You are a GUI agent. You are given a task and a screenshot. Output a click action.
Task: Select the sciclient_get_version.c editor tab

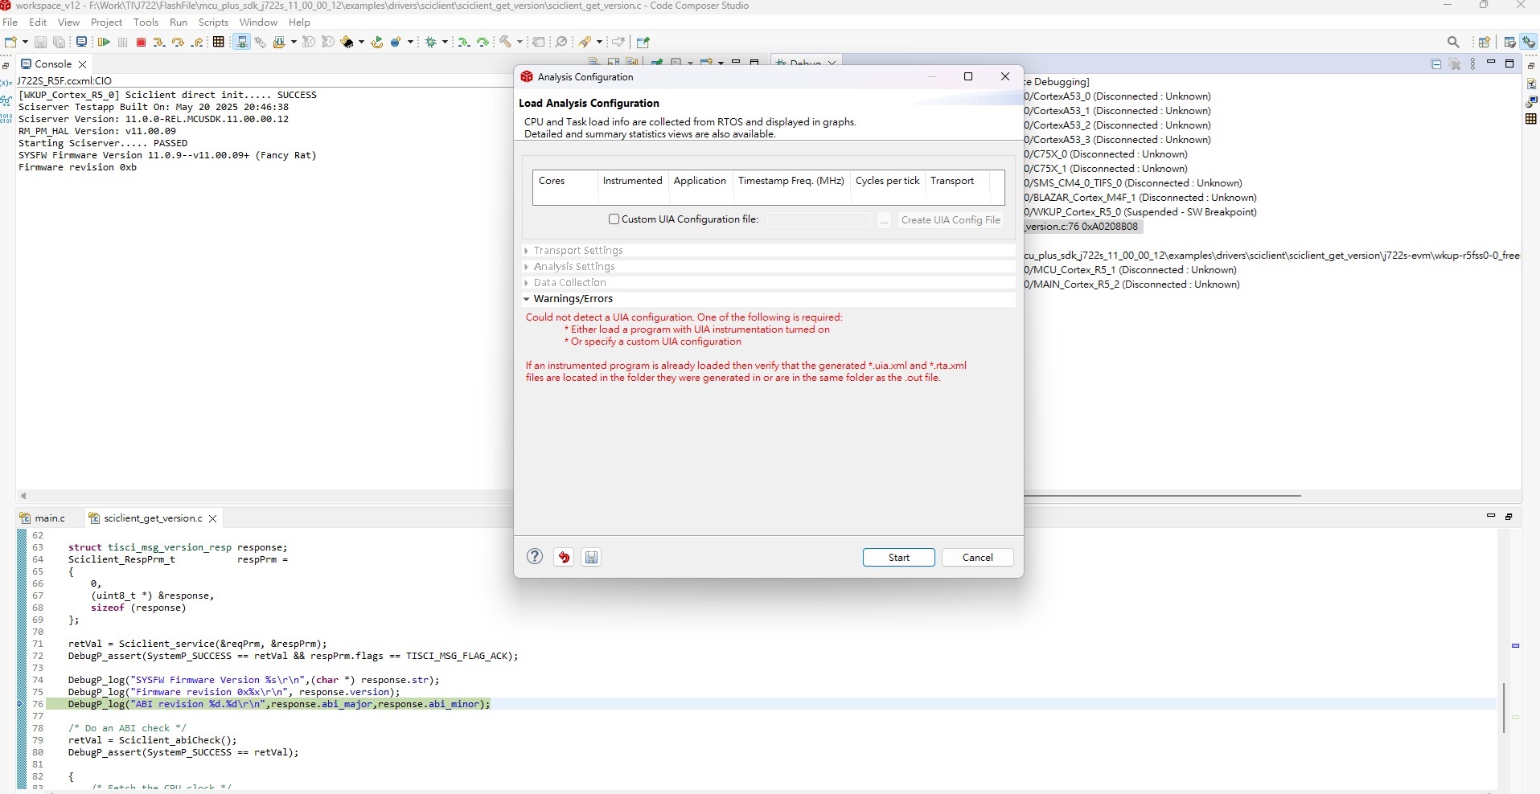tap(152, 518)
